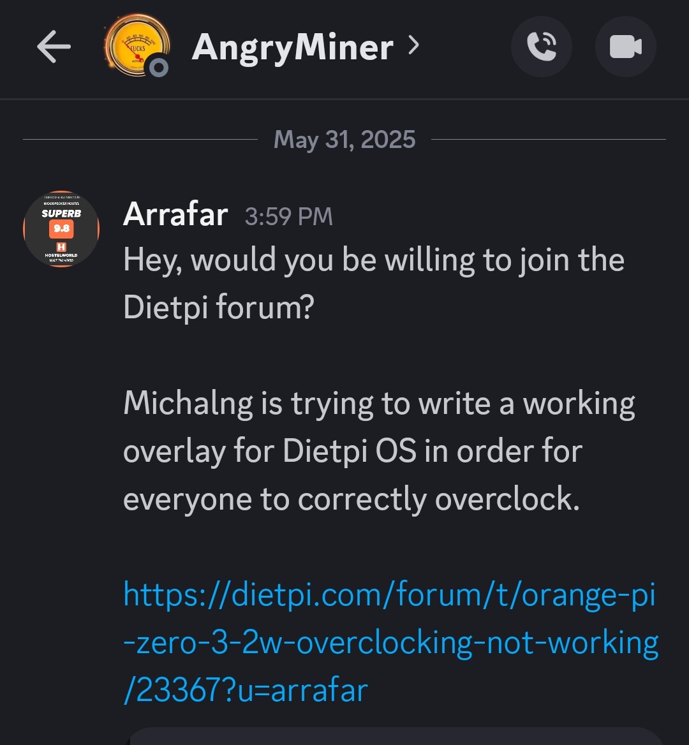Open AngryMiner's gauge profile picture

(x=137, y=46)
